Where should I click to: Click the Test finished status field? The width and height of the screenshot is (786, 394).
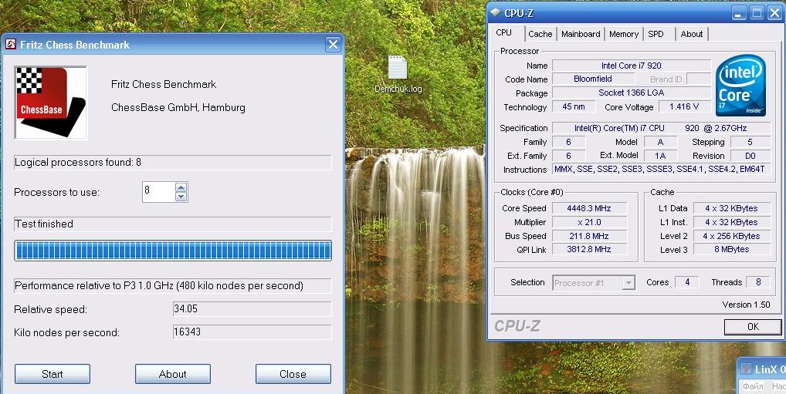pos(173,224)
